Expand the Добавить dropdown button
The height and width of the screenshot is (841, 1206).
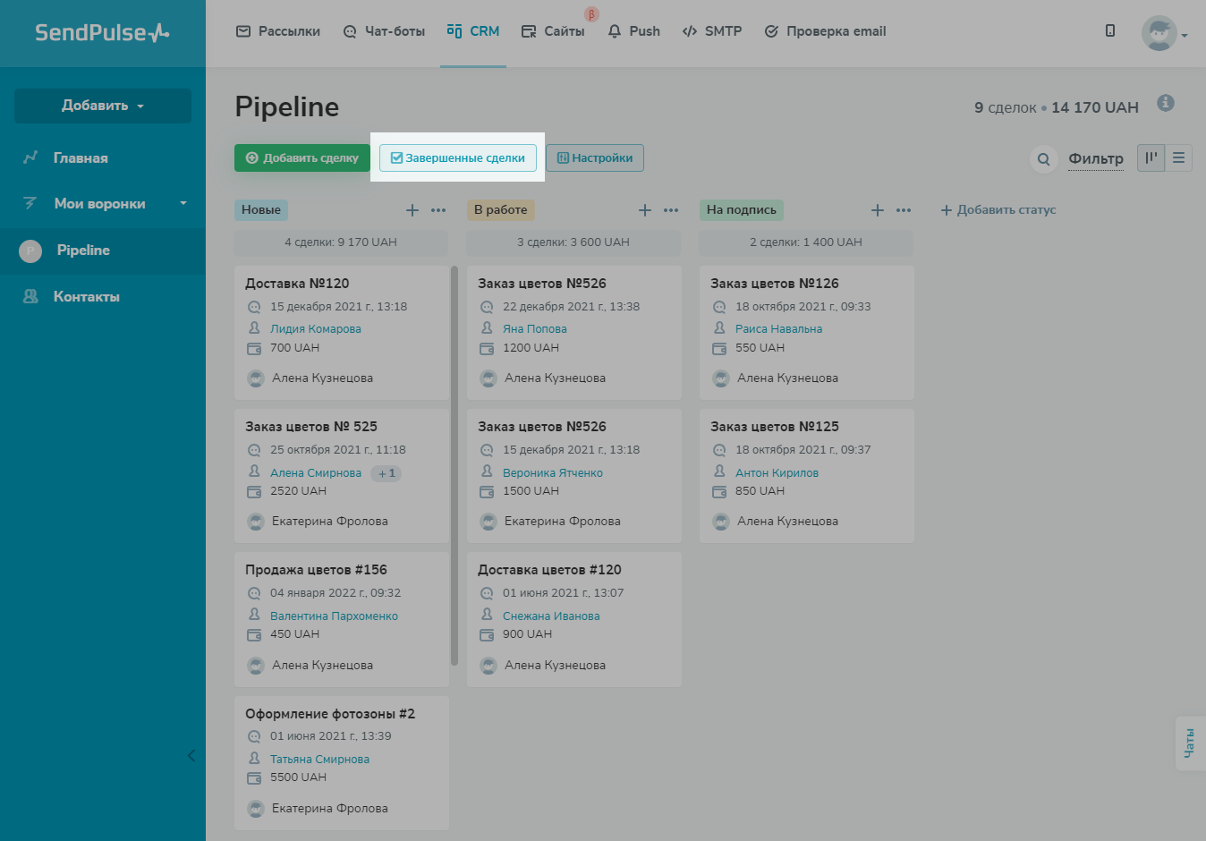click(x=103, y=106)
